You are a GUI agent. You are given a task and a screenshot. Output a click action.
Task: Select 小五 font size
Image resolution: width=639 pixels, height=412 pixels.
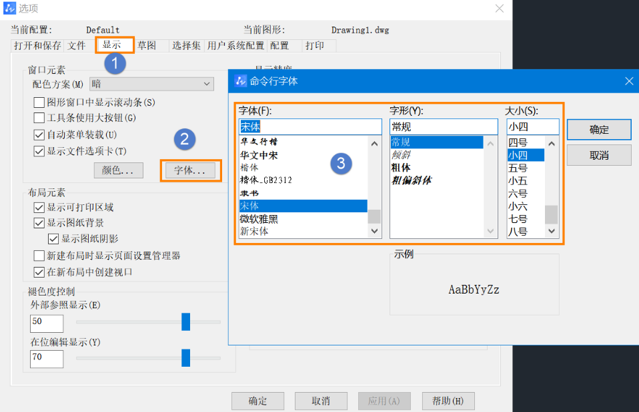(x=526, y=180)
